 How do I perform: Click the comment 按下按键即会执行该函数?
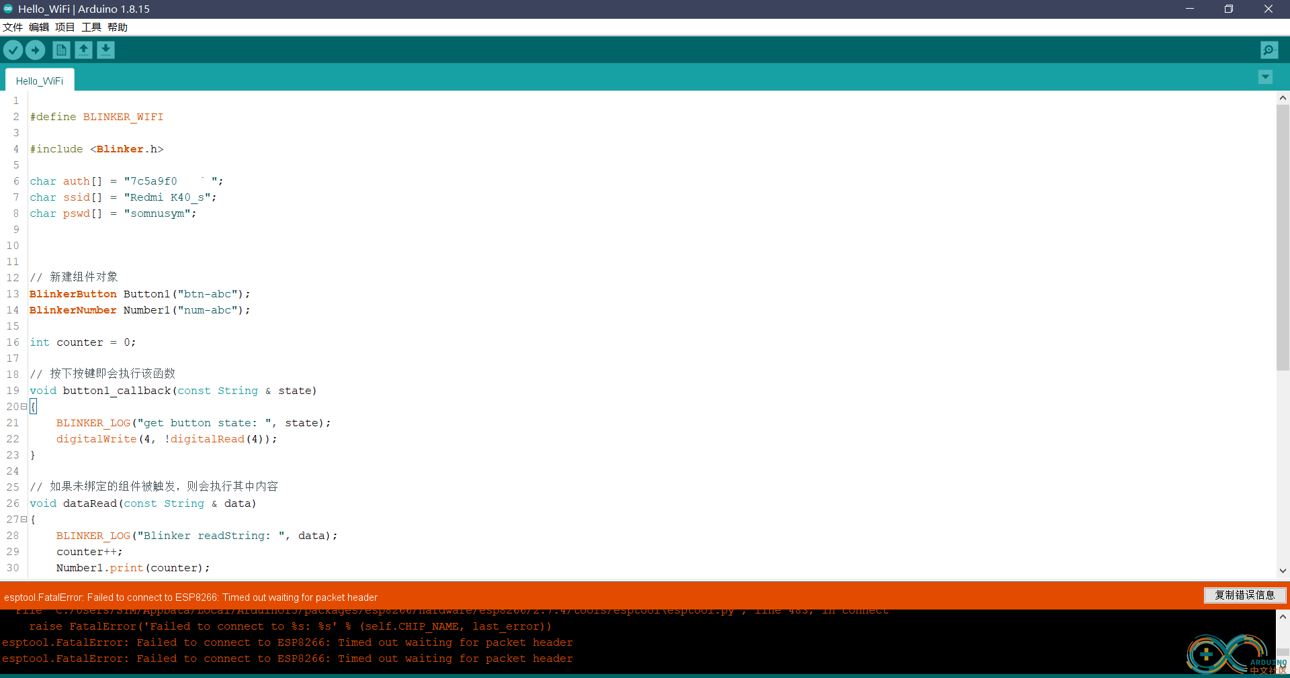[103, 374]
